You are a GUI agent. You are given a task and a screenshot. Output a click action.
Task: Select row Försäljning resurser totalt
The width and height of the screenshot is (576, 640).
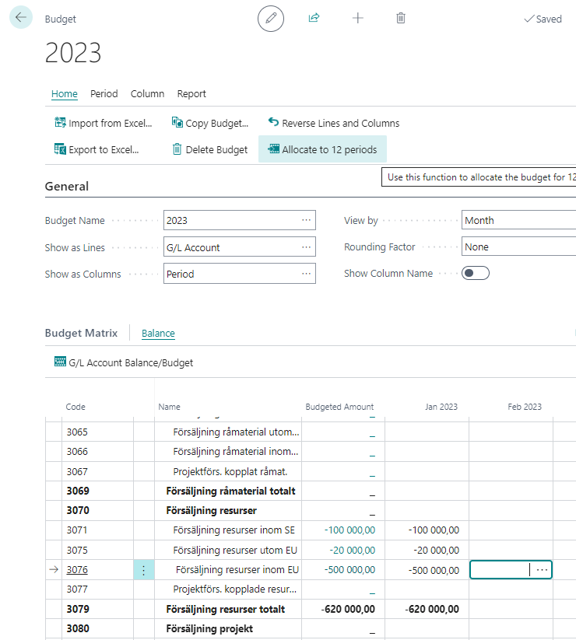pyautogui.click(x=225, y=610)
